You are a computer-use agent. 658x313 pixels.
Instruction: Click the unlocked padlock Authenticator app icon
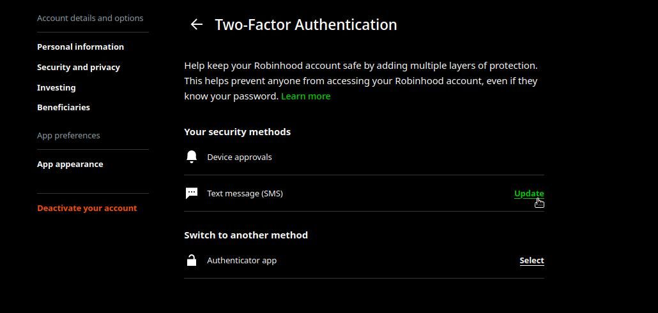(x=191, y=260)
